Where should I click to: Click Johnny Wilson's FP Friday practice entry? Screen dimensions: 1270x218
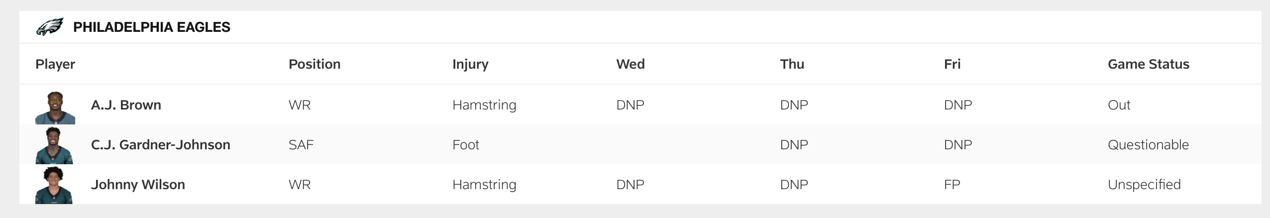click(x=952, y=185)
